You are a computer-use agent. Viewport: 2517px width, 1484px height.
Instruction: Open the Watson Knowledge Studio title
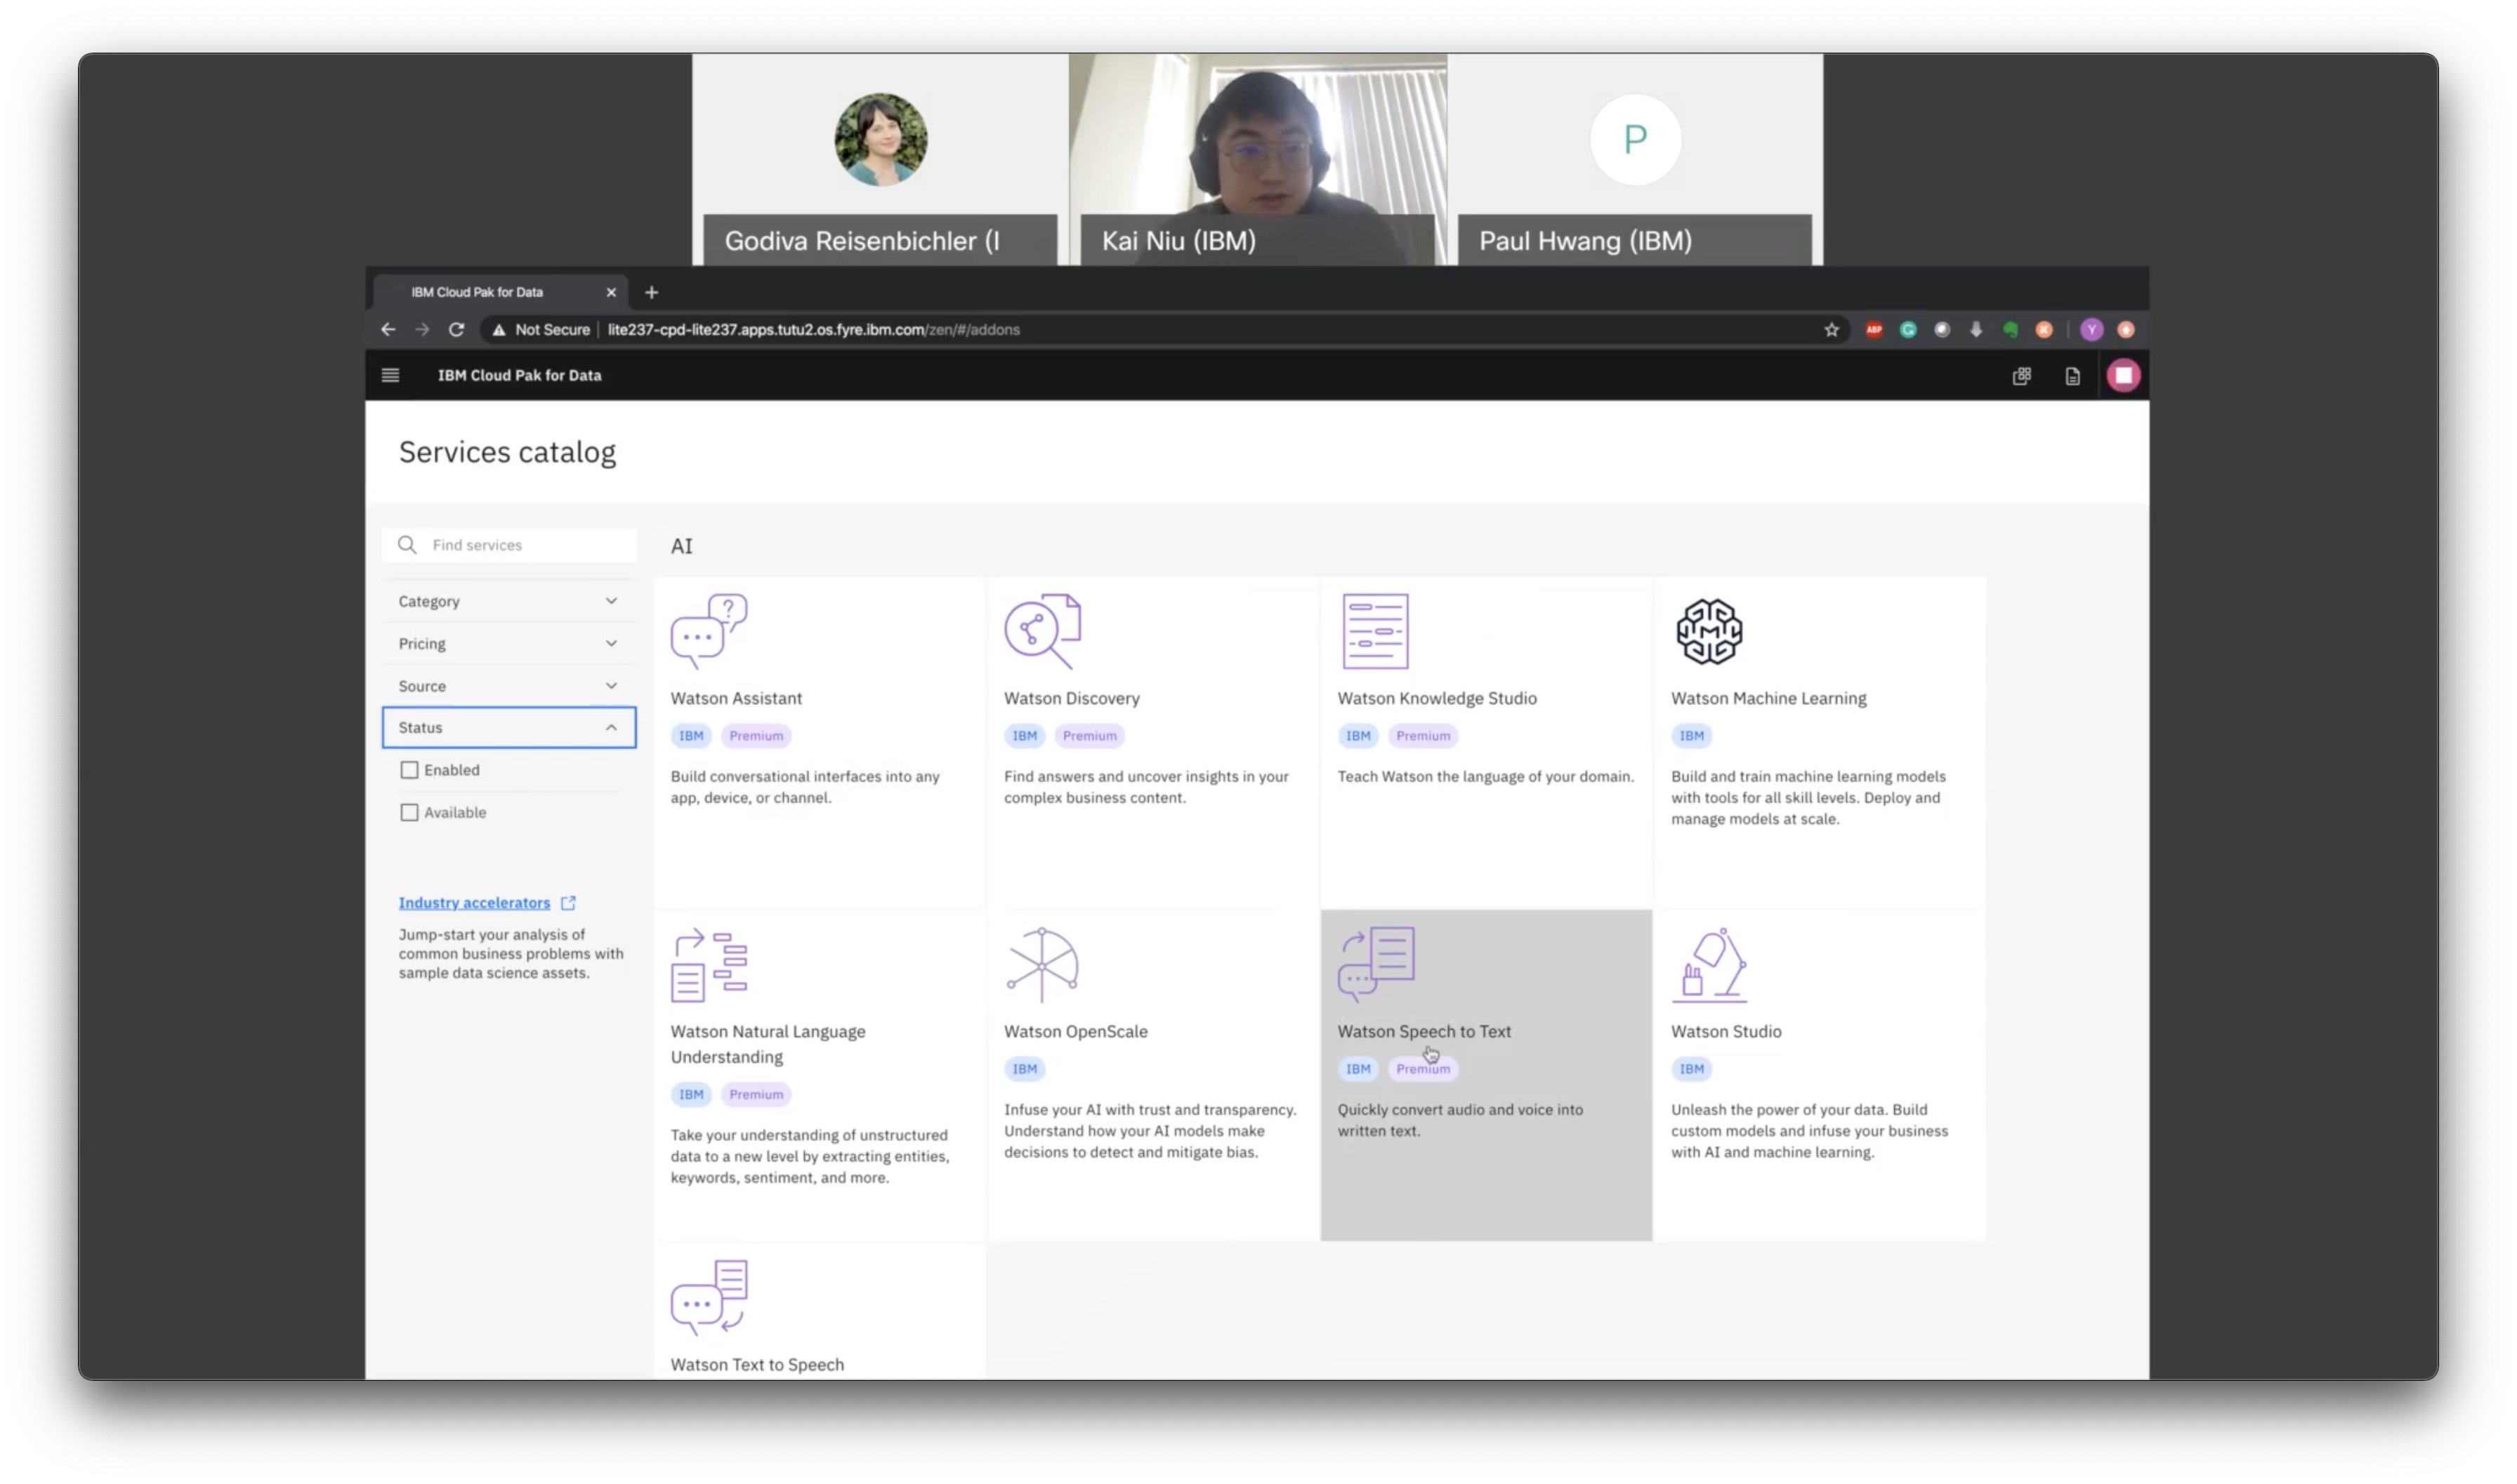tap(1437, 698)
